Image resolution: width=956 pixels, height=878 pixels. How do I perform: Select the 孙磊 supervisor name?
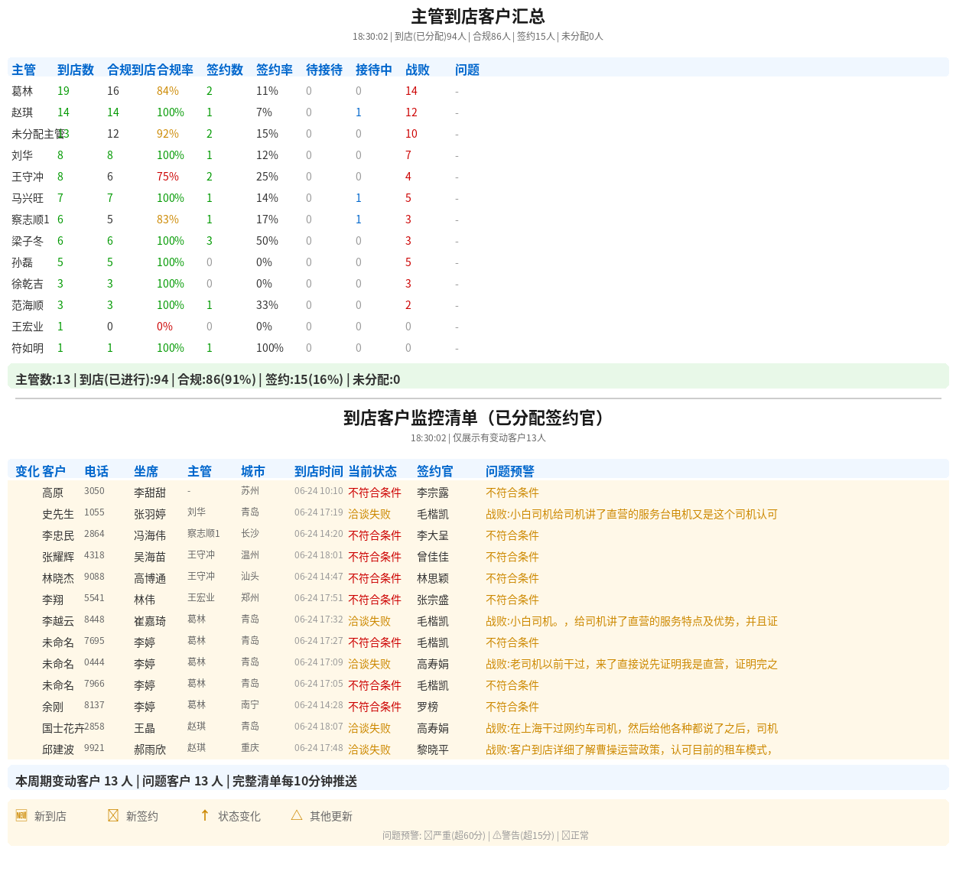(x=22, y=262)
